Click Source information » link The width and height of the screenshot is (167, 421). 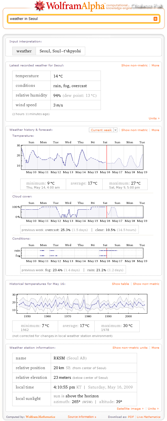pyautogui.click(x=82, y=417)
